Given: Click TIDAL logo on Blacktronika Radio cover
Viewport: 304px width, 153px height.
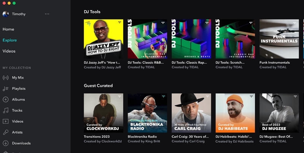Looking at the screenshot, I should (163, 96).
